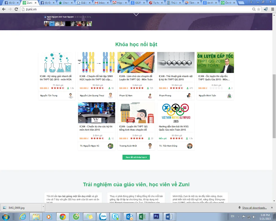276x221 pixels.
Task: Launch Internet Explorer from taskbar
Action: [23, 216]
